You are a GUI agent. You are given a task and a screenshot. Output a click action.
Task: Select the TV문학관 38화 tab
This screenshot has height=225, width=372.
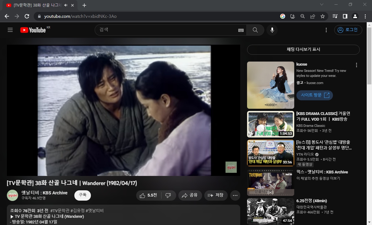[x=40, y=5]
